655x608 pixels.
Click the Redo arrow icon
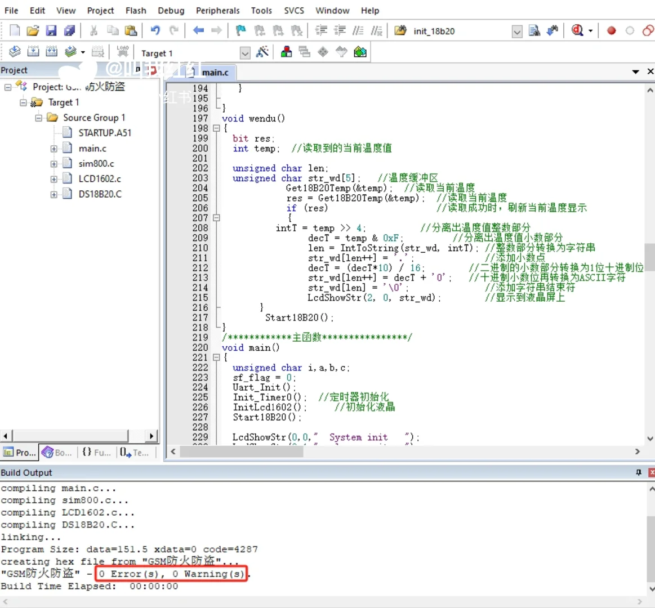pos(174,30)
